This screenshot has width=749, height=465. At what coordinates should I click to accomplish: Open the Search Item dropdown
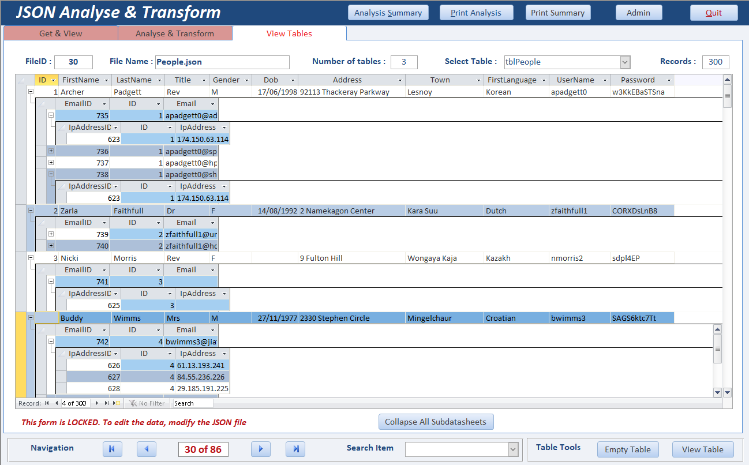pyautogui.click(x=513, y=449)
